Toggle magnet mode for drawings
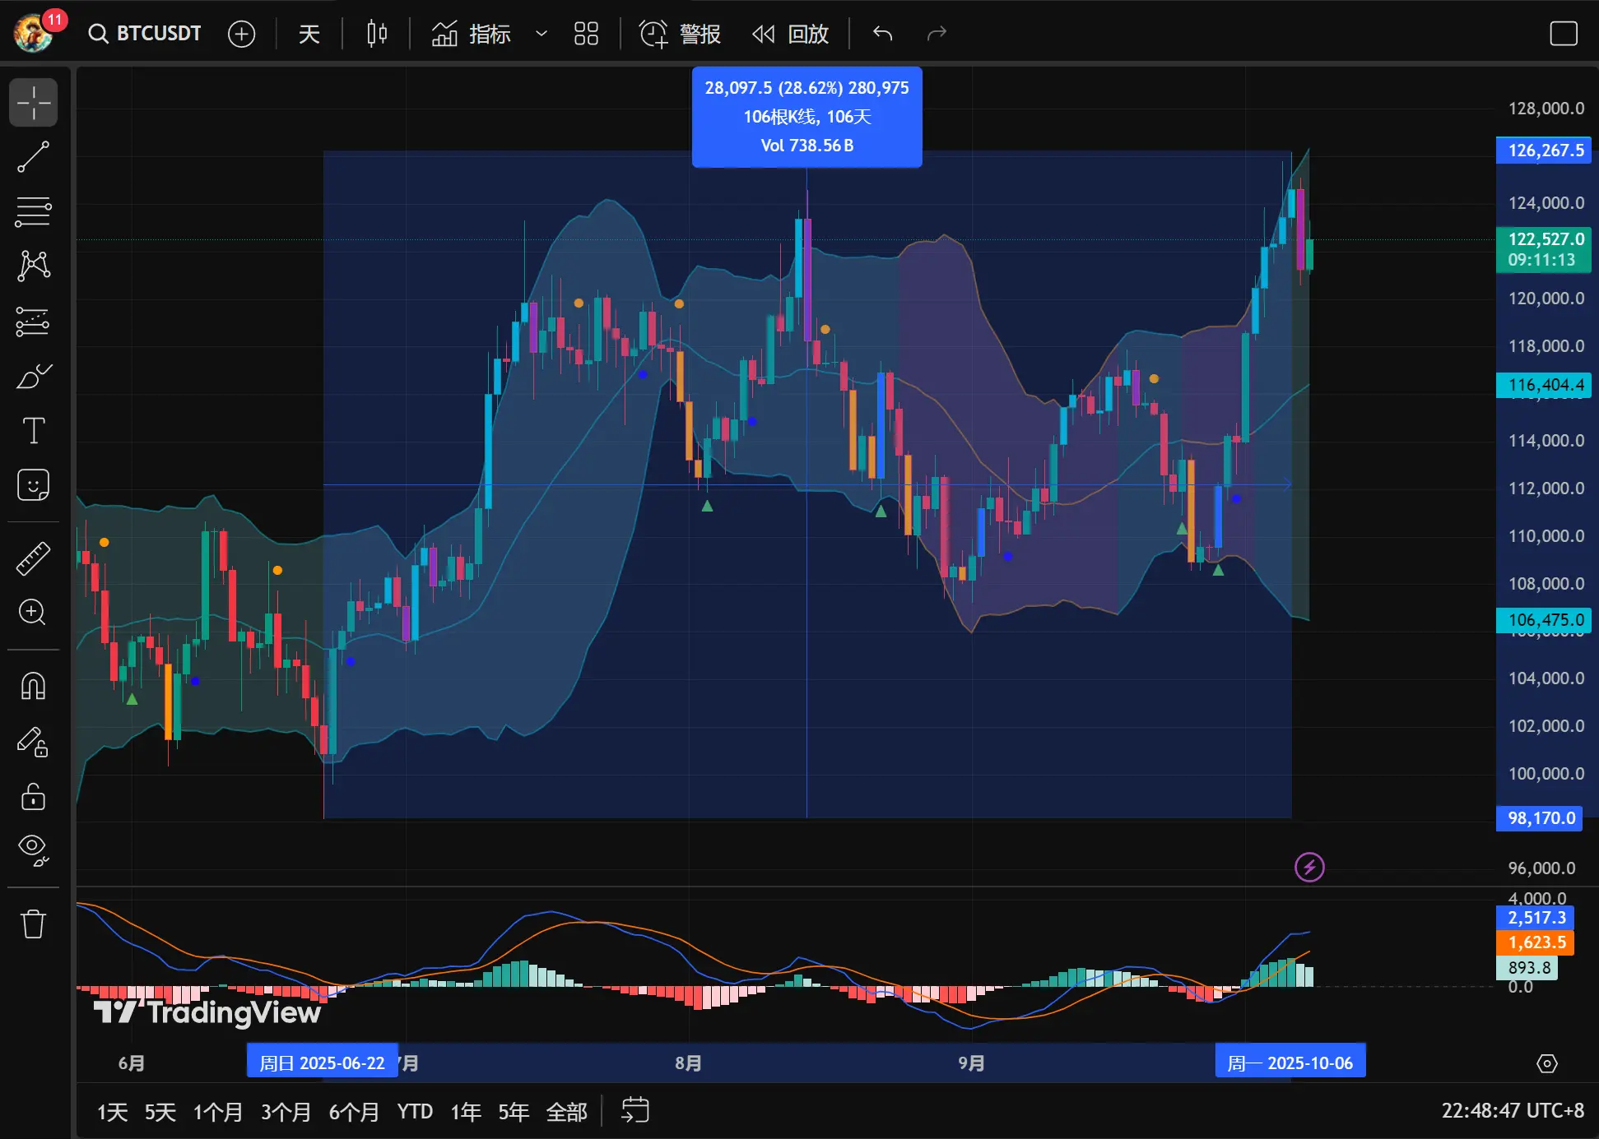Viewport: 1599px width, 1139px height. click(33, 686)
